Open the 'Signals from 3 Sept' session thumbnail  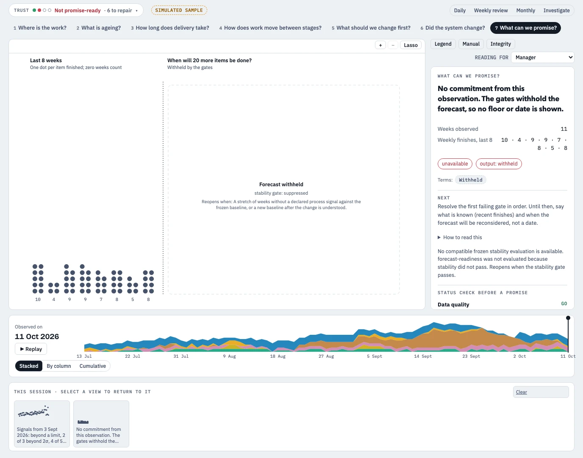coord(42,424)
